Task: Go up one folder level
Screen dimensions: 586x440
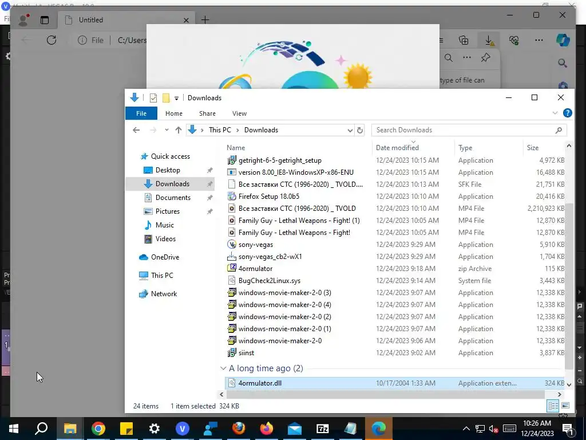Action: (179, 130)
